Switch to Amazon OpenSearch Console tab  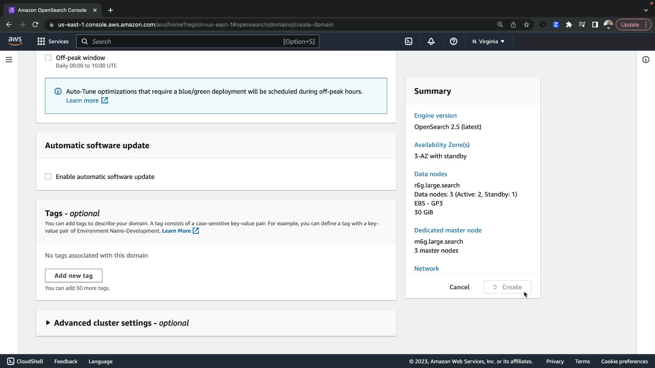[x=52, y=10]
